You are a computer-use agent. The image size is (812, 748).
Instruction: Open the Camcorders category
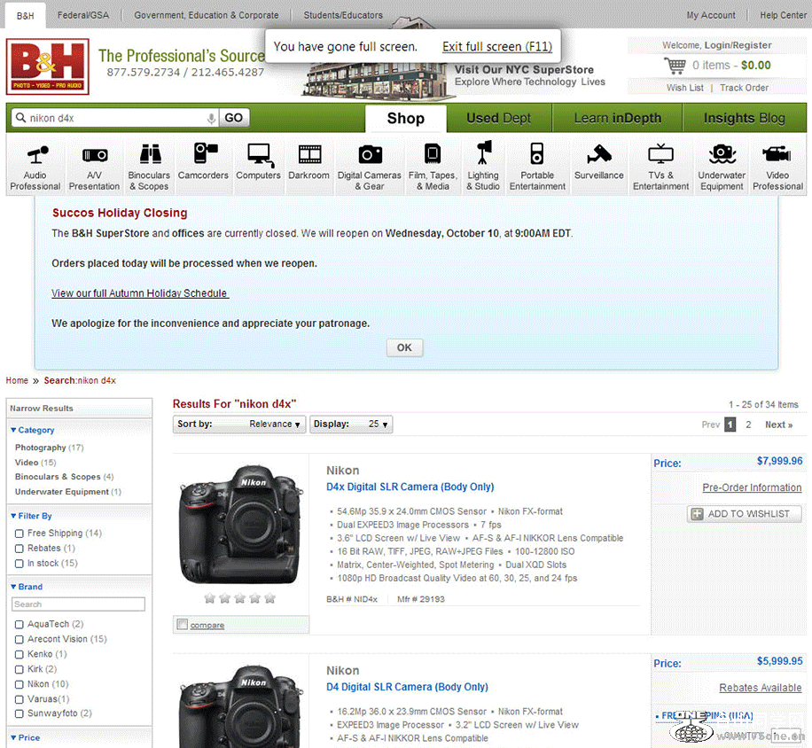(x=203, y=165)
